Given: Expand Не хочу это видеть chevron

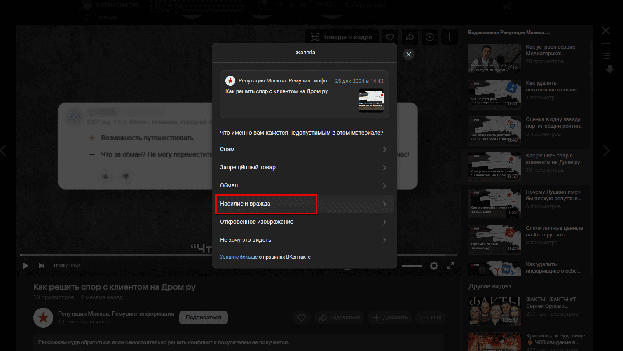Looking at the screenshot, I should pyautogui.click(x=384, y=240).
